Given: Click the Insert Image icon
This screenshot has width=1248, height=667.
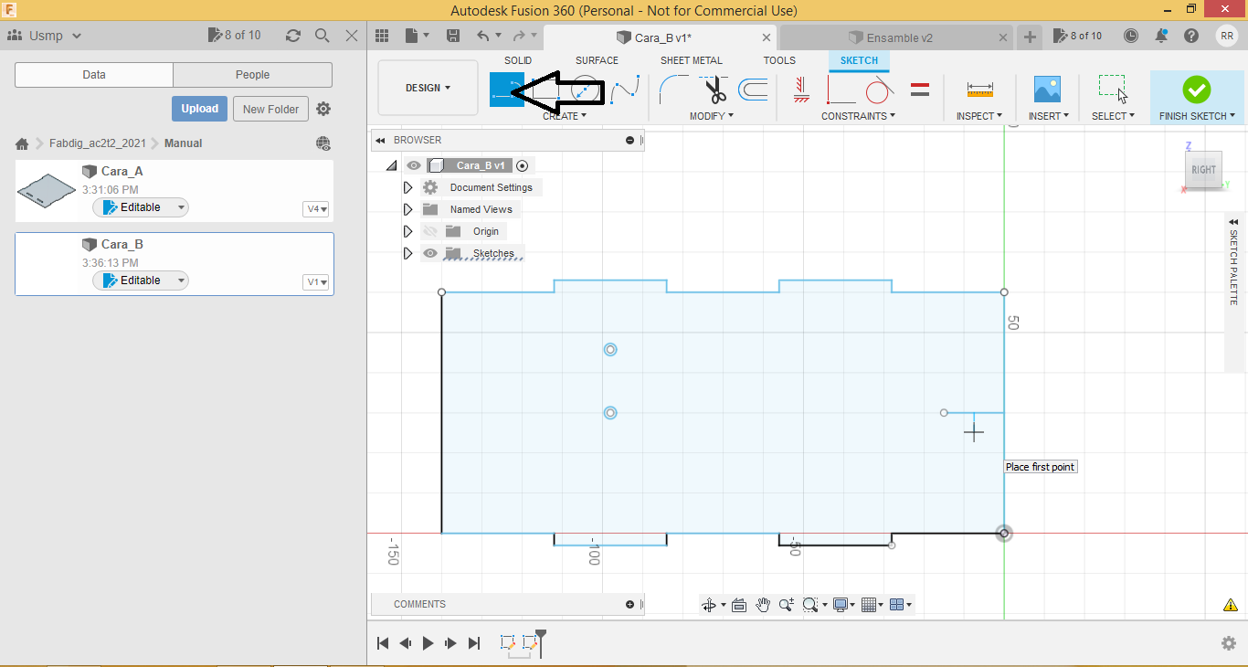Looking at the screenshot, I should [1047, 90].
